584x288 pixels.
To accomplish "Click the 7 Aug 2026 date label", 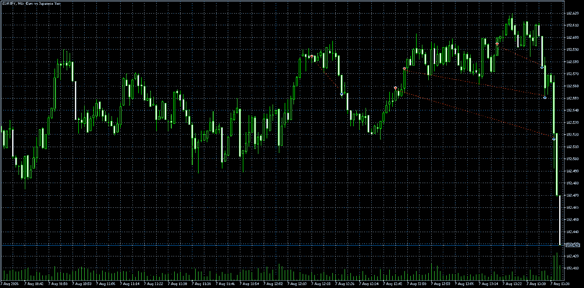I will pyautogui.click(x=10, y=284).
